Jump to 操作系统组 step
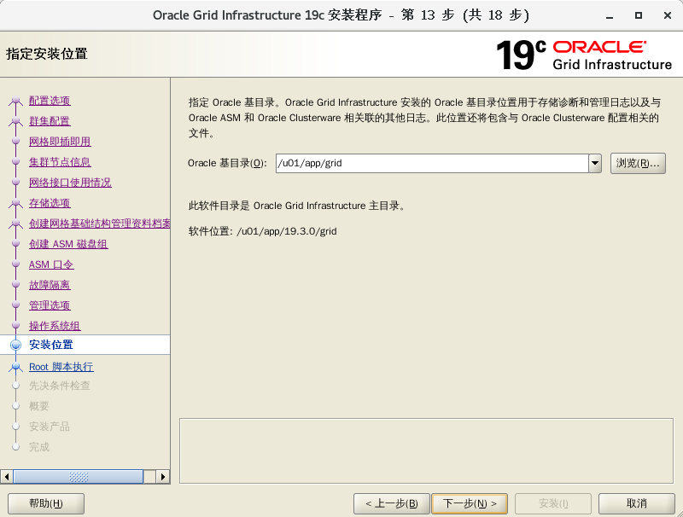 (x=55, y=326)
